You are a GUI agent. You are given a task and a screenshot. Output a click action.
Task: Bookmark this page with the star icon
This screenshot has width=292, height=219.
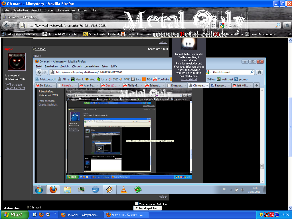[203, 25]
